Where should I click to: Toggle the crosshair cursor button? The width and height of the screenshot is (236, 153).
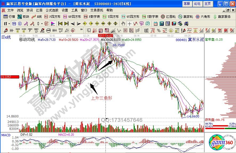click(x=129, y=23)
